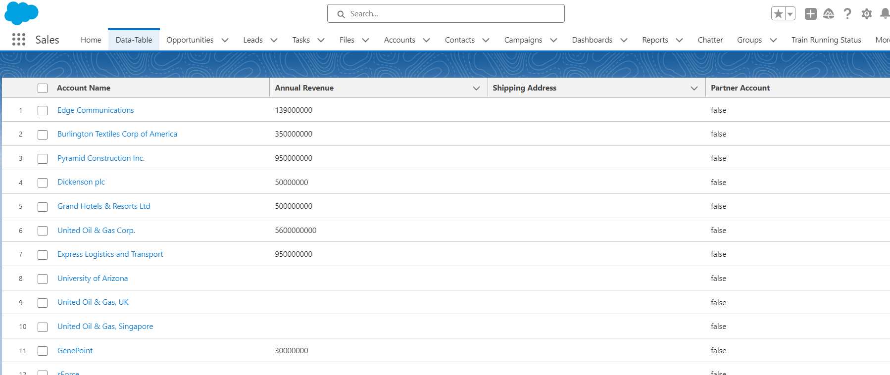Click the search magnifier icon
The image size is (890, 375).
pyautogui.click(x=341, y=14)
